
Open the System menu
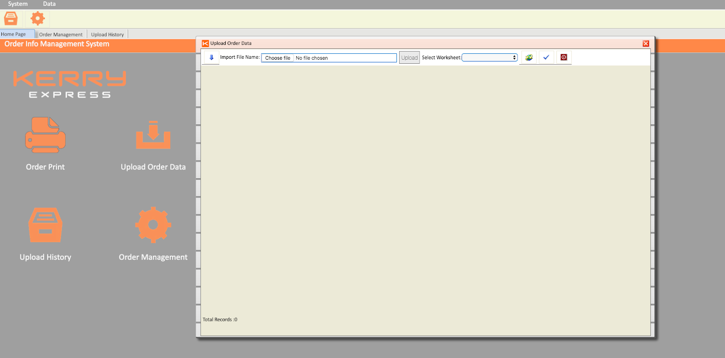(18, 4)
